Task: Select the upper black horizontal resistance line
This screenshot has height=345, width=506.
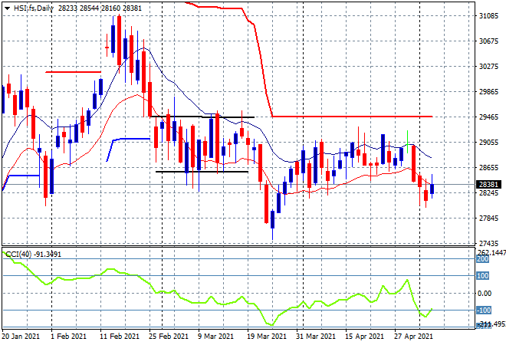Action: 202,117
